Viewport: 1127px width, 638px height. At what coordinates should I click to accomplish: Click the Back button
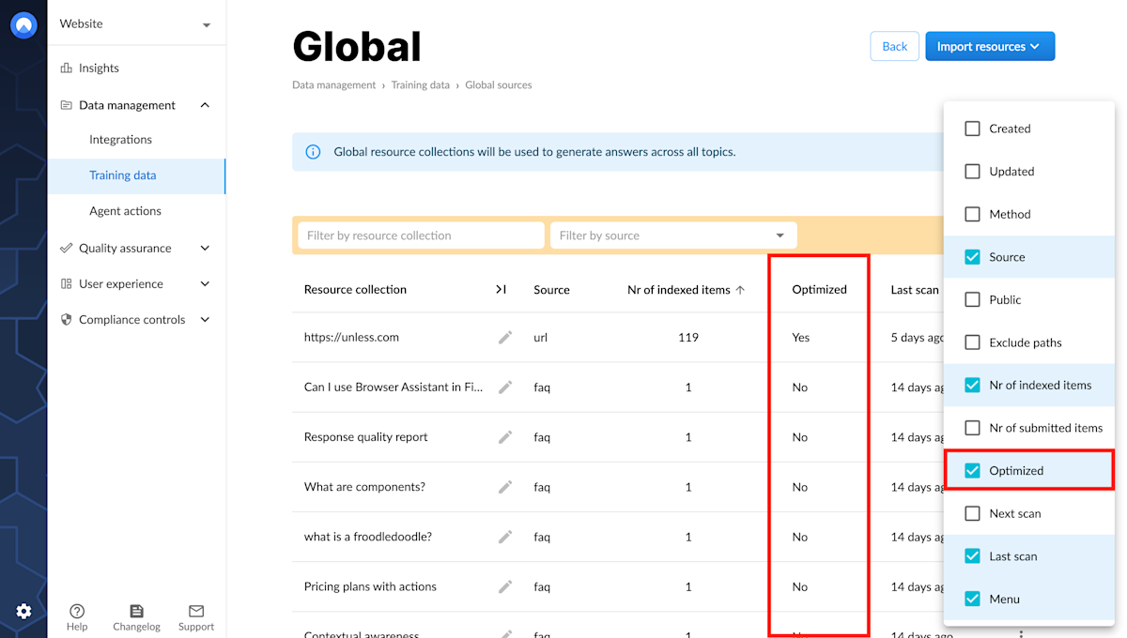pos(894,46)
